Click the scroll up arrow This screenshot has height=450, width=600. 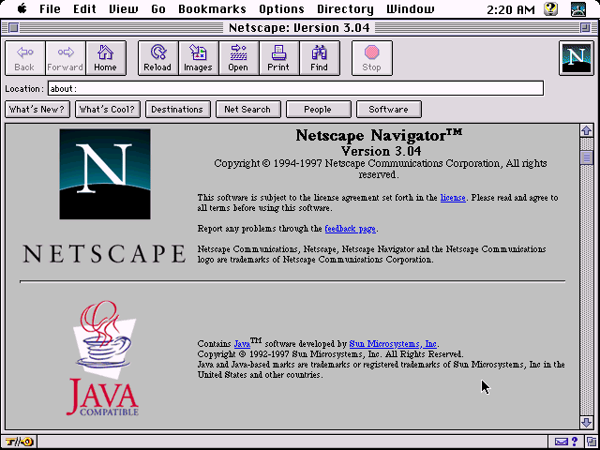coord(587,130)
